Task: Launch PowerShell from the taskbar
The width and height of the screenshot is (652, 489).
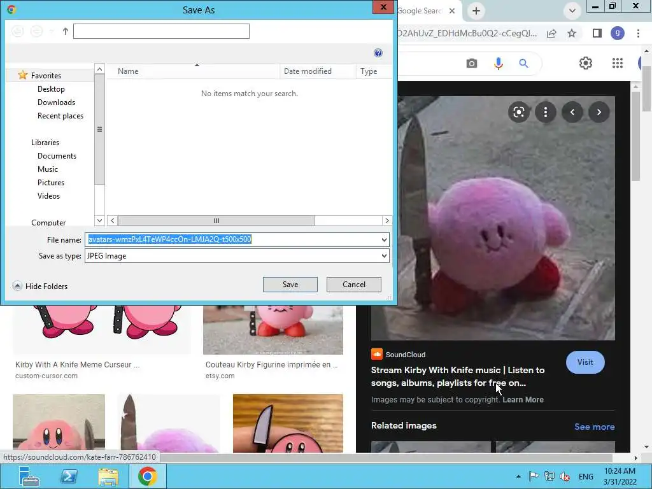Action: click(x=69, y=476)
